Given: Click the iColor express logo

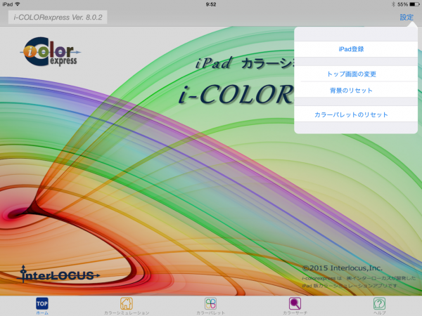Looking at the screenshot, I should point(51,52).
